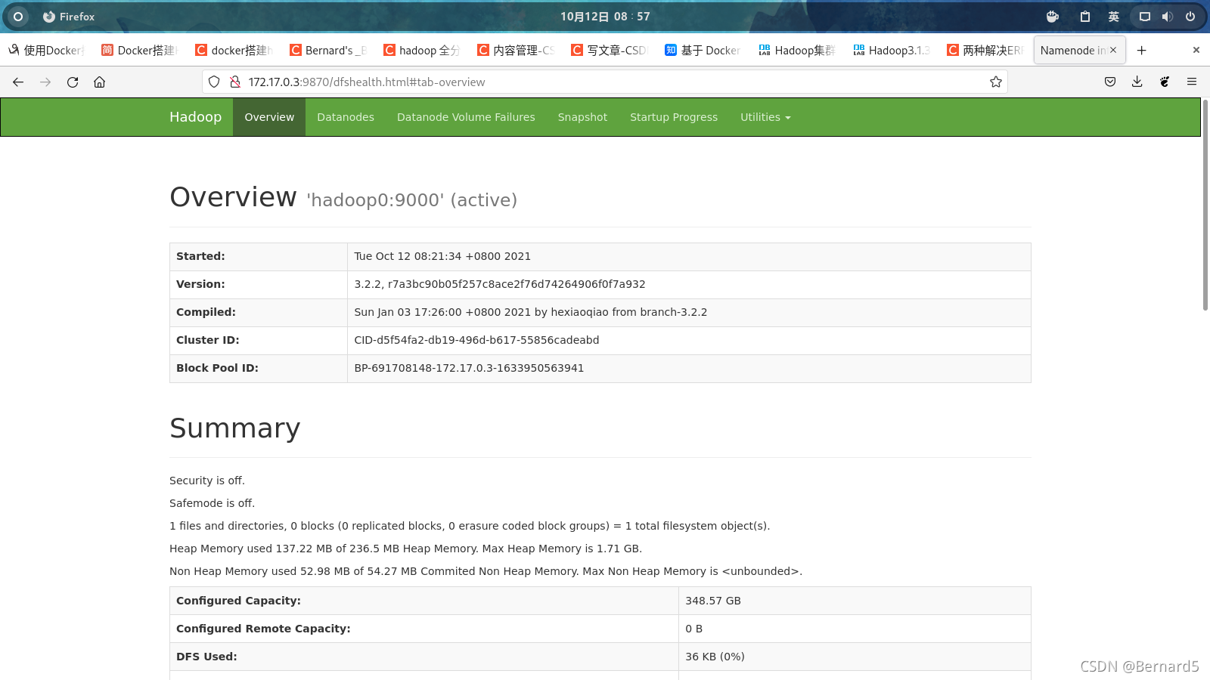Open the Downloads panel
Image resolution: width=1210 pixels, height=680 pixels.
(x=1137, y=82)
